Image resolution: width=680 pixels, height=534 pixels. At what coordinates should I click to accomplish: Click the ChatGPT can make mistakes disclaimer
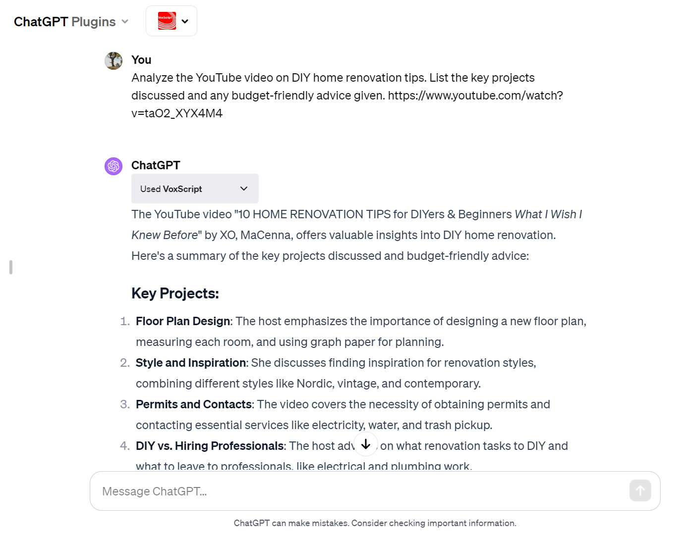(375, 523)
